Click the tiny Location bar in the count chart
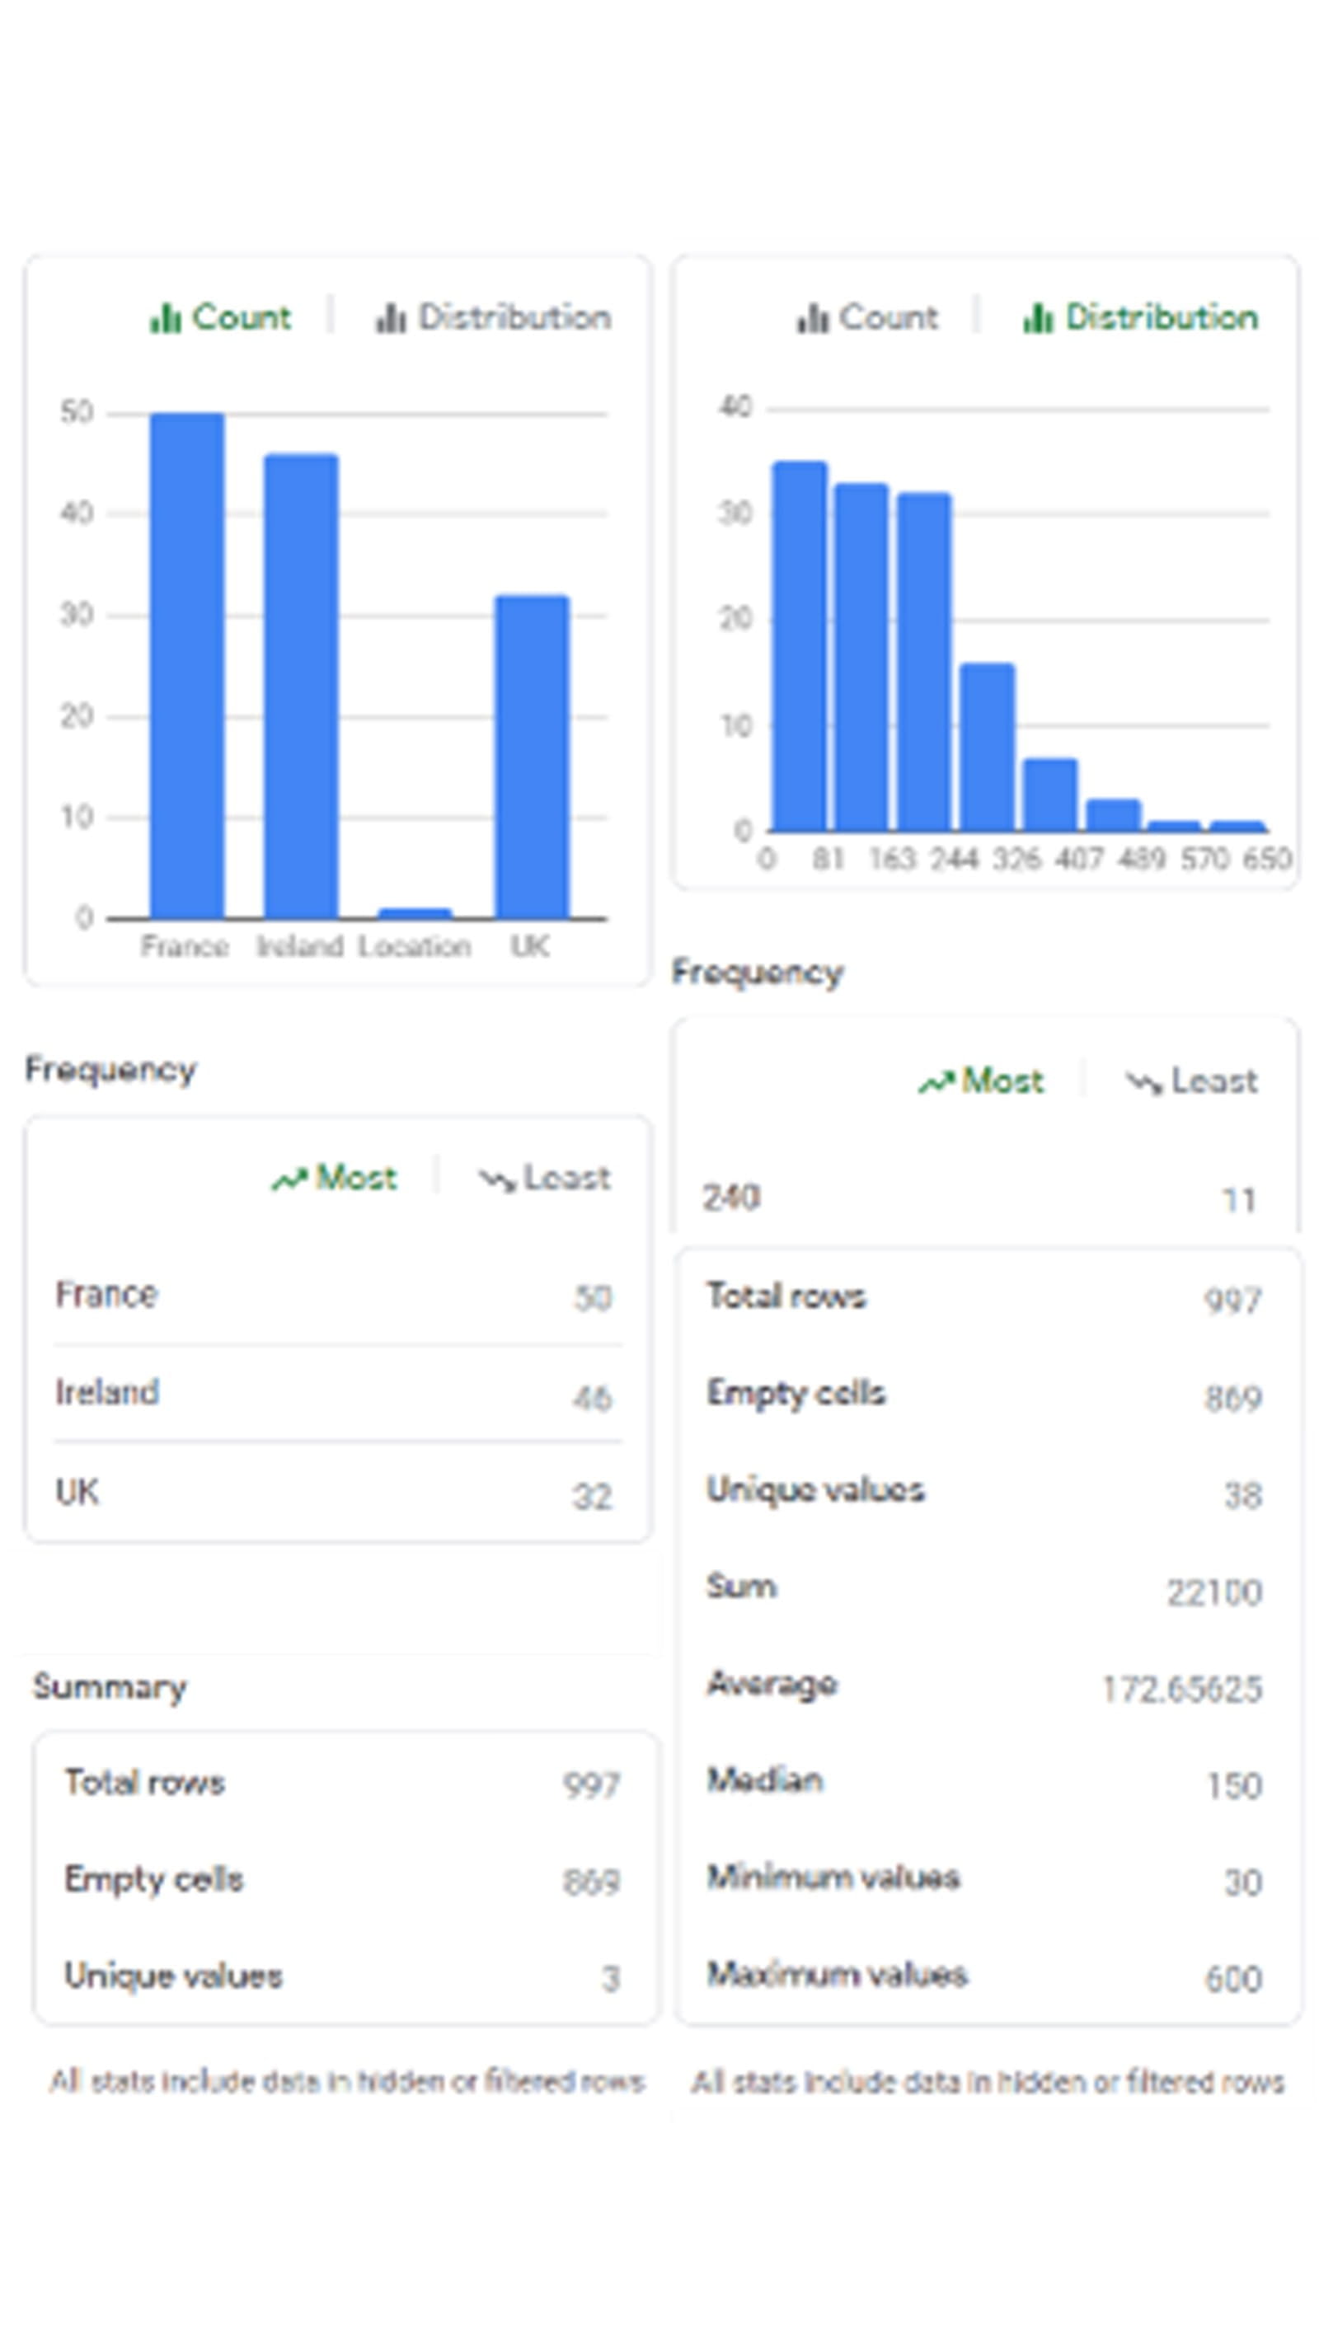 pos(415,912)
